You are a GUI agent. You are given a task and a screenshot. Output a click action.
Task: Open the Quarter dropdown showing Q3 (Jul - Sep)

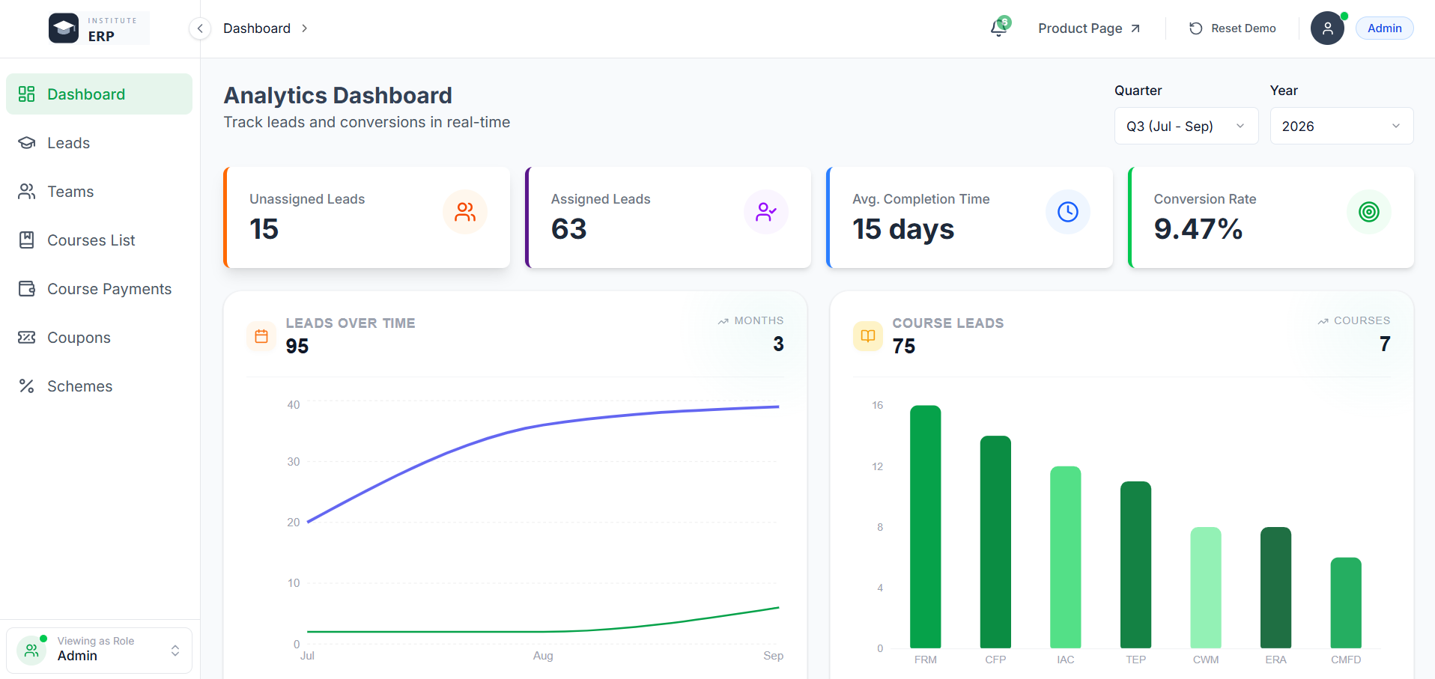[1186, 127]
